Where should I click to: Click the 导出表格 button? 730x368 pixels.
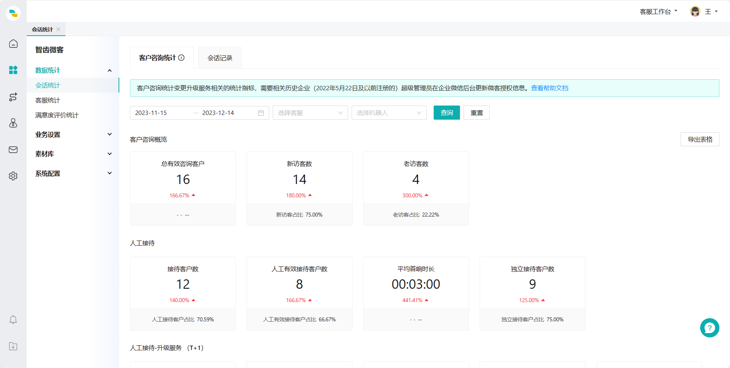pos(700,139)
